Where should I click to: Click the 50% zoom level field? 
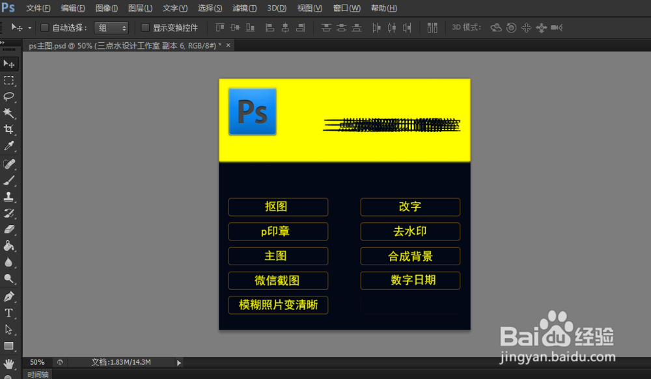(x=37, y=362)
